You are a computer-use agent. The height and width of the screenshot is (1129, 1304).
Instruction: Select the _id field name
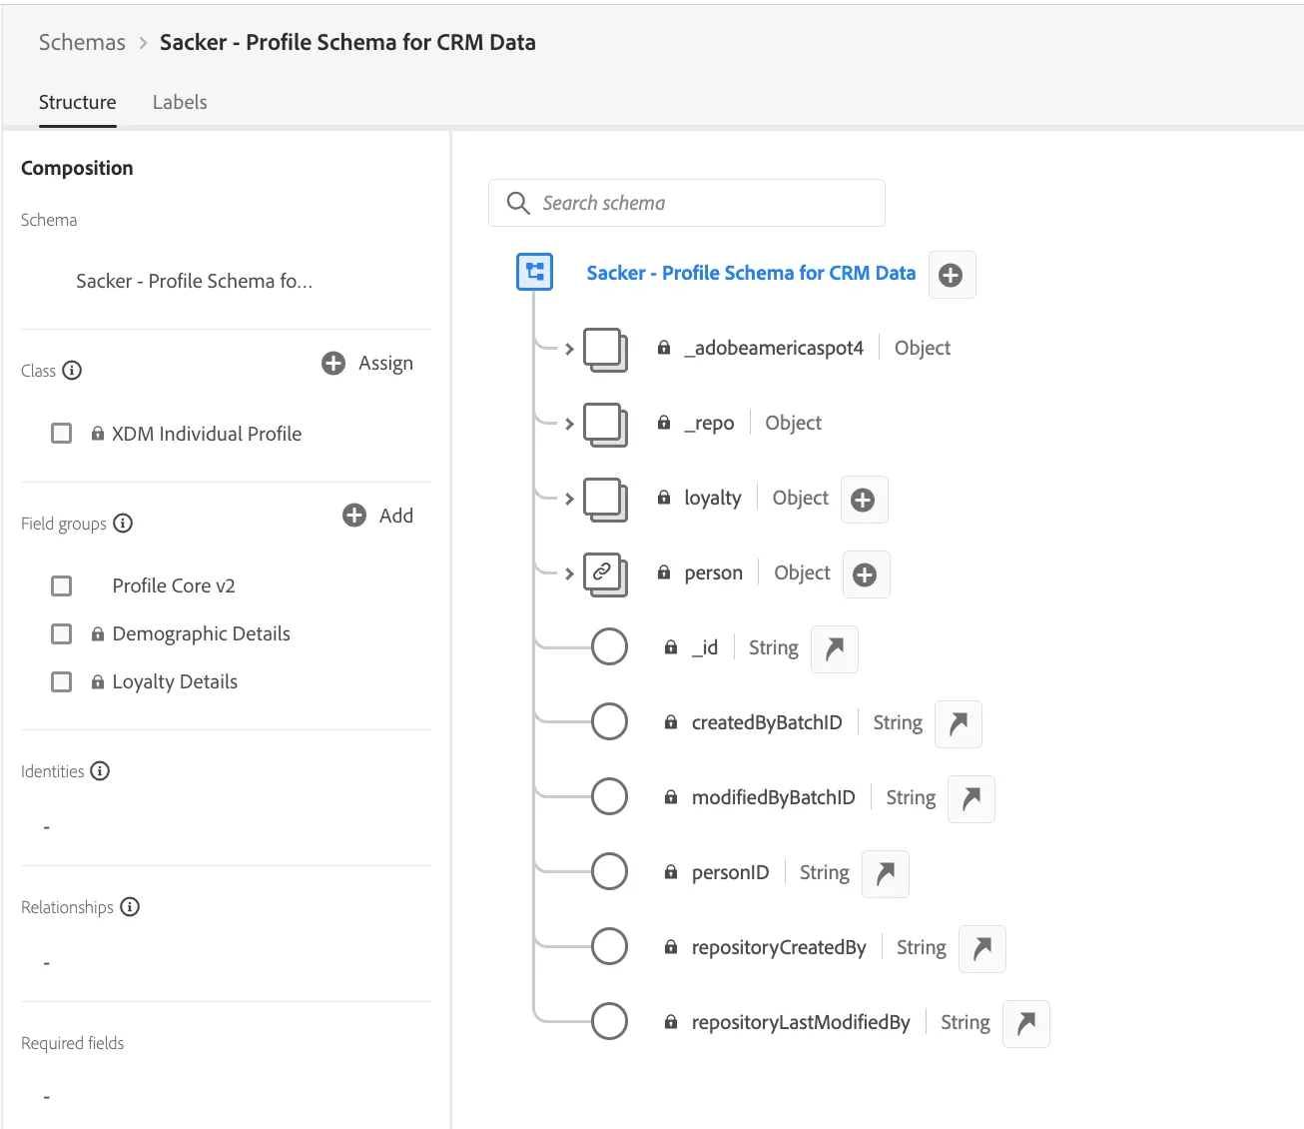click(x=705, y=647)
